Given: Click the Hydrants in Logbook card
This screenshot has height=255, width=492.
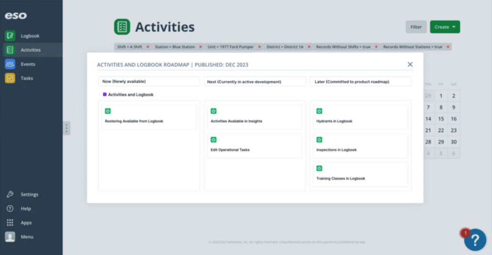Looking at the screenshot, I should coord(361,117).
